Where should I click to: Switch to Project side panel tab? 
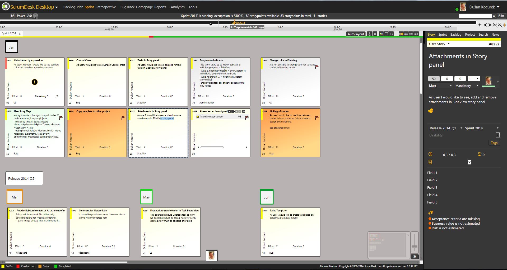[x=470, y=35]
